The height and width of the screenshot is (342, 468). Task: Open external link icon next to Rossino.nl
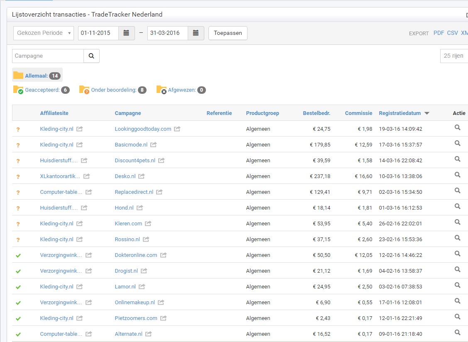[x=146, y=239]
